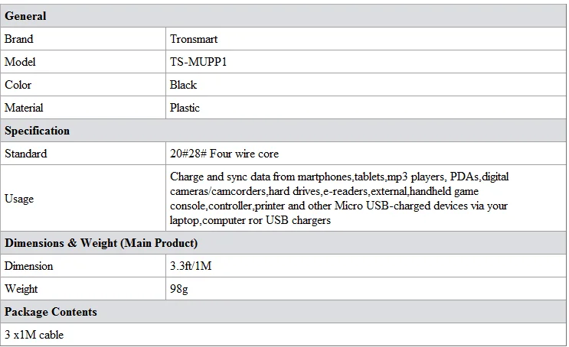The height and width of the screenshot is (347, 569).
Task: Select the Material row label
Action: pos(24,108)
